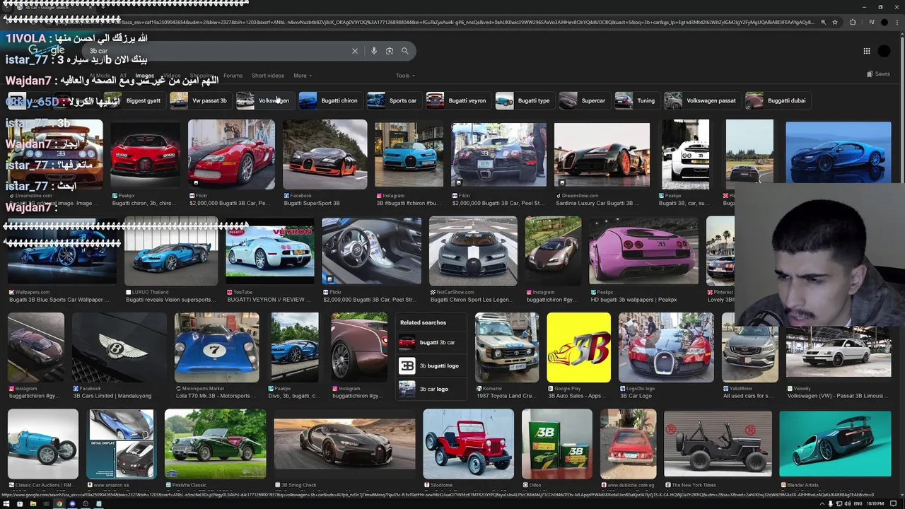Viewport: 905px width, 509px height.
Task: Click the magnifier search button
Action: click(x=405, y=51)
